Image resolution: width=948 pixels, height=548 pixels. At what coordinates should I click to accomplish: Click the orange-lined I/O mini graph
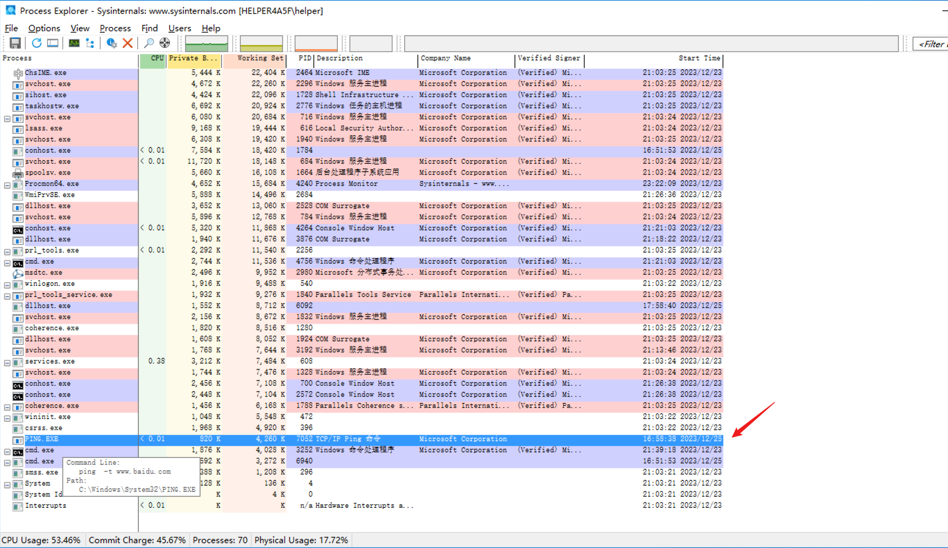point(316,44)
